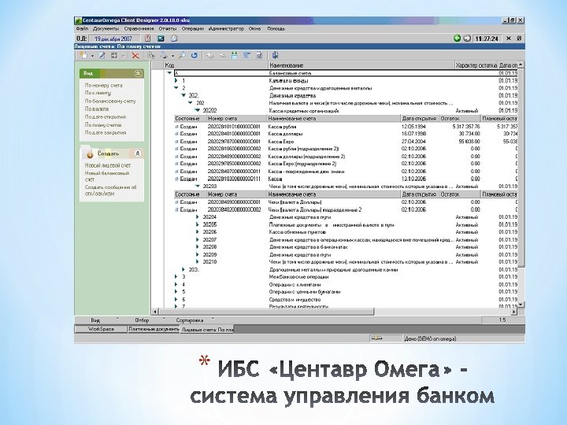Click the edit pencil toolbar icon
This screenshot has height=425, width=567.
click(102, 55)
